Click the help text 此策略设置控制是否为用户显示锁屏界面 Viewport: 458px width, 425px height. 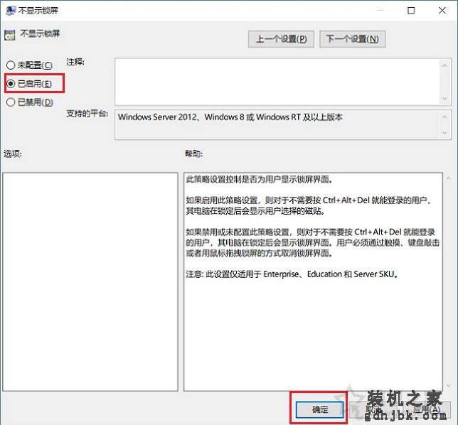point(260,179)
